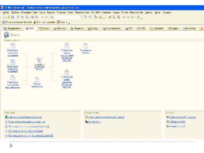Image resolution: width=204 pixels, height=153 pixels.
Task: Click the New document toolbar icon
Action: (4, 17)
